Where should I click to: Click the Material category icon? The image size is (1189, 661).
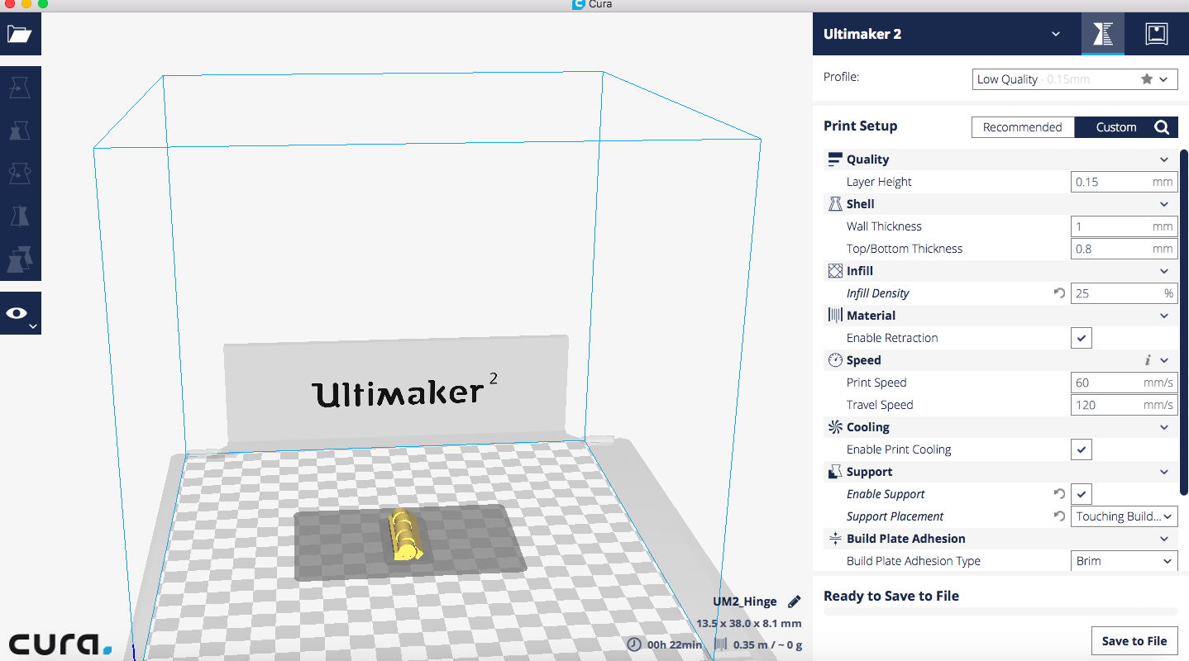click(834, 316)
